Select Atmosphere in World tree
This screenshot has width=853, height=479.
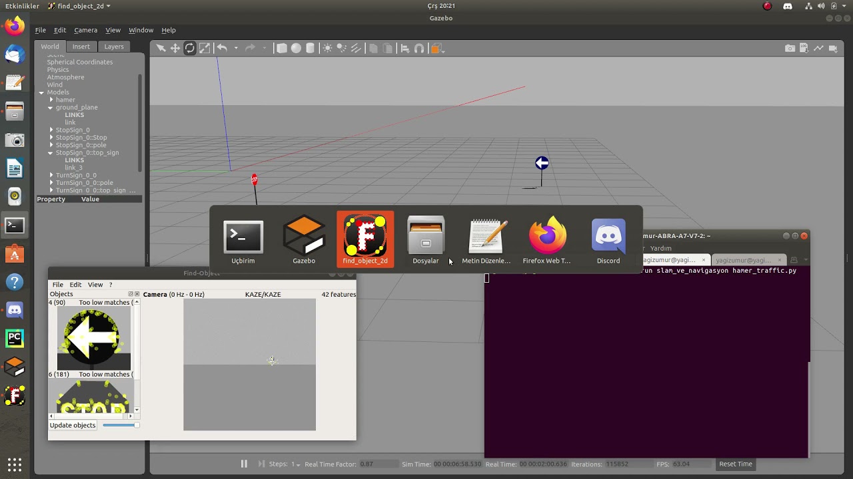tap(65, 77)
